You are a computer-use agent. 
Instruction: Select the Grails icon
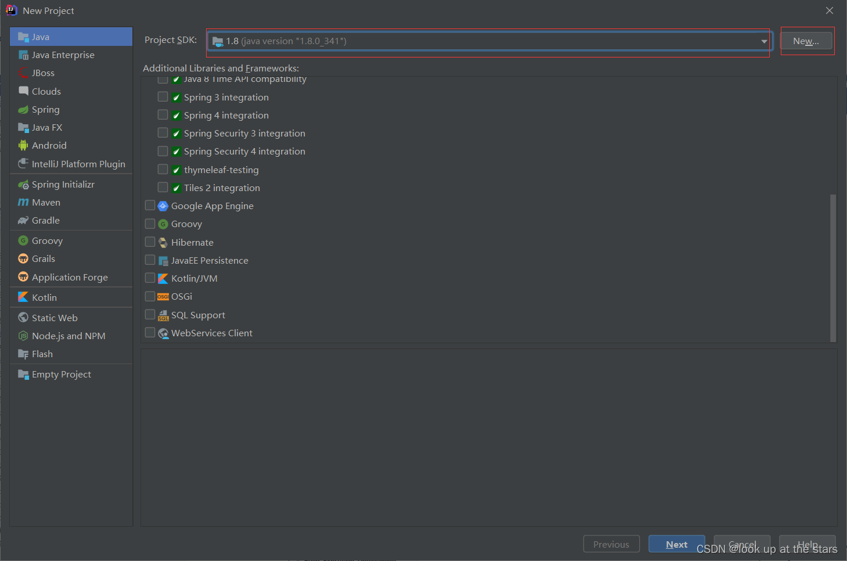tap(23, 259)
